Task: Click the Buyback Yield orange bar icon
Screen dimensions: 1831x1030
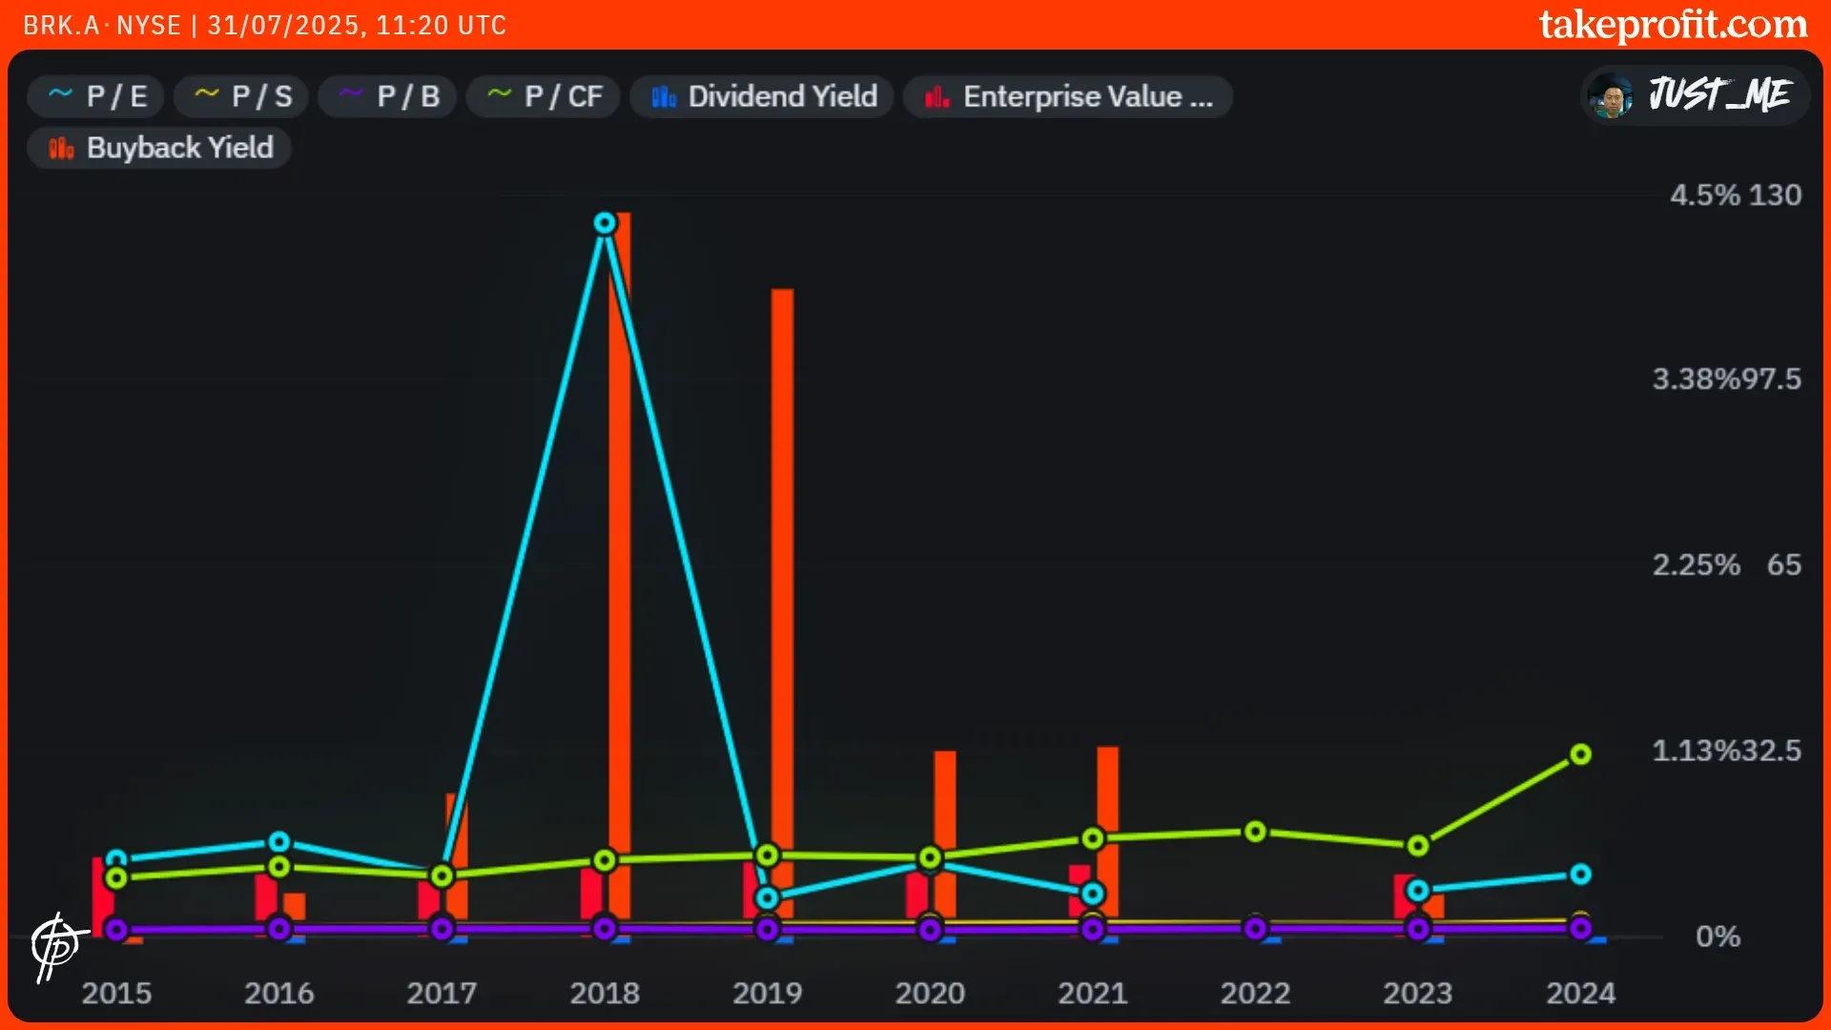Action: [61, 148]
